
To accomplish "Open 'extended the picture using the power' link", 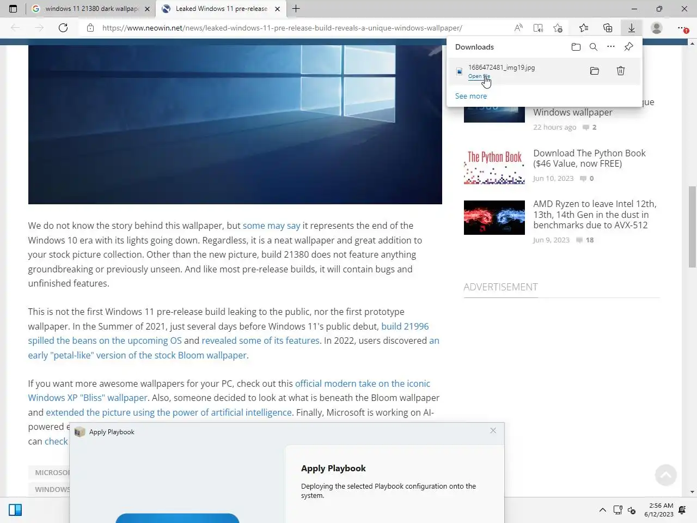I will (169, 412).
